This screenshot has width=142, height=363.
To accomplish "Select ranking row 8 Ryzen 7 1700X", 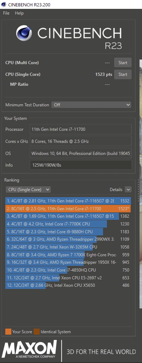I will (x=68, y=255).
